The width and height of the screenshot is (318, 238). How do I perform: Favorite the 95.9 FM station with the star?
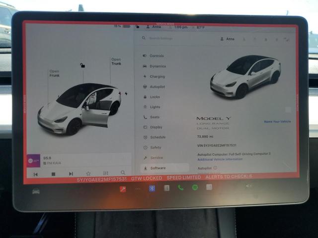point(88,174)
